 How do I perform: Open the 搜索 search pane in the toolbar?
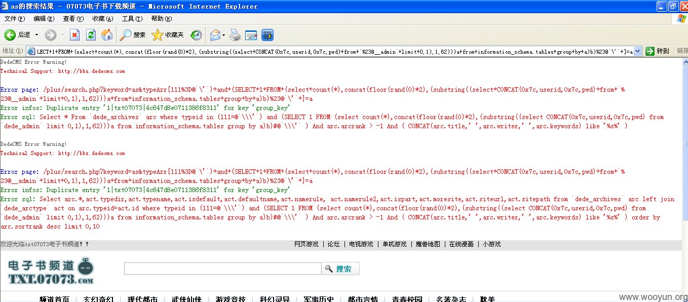[133, 35]
